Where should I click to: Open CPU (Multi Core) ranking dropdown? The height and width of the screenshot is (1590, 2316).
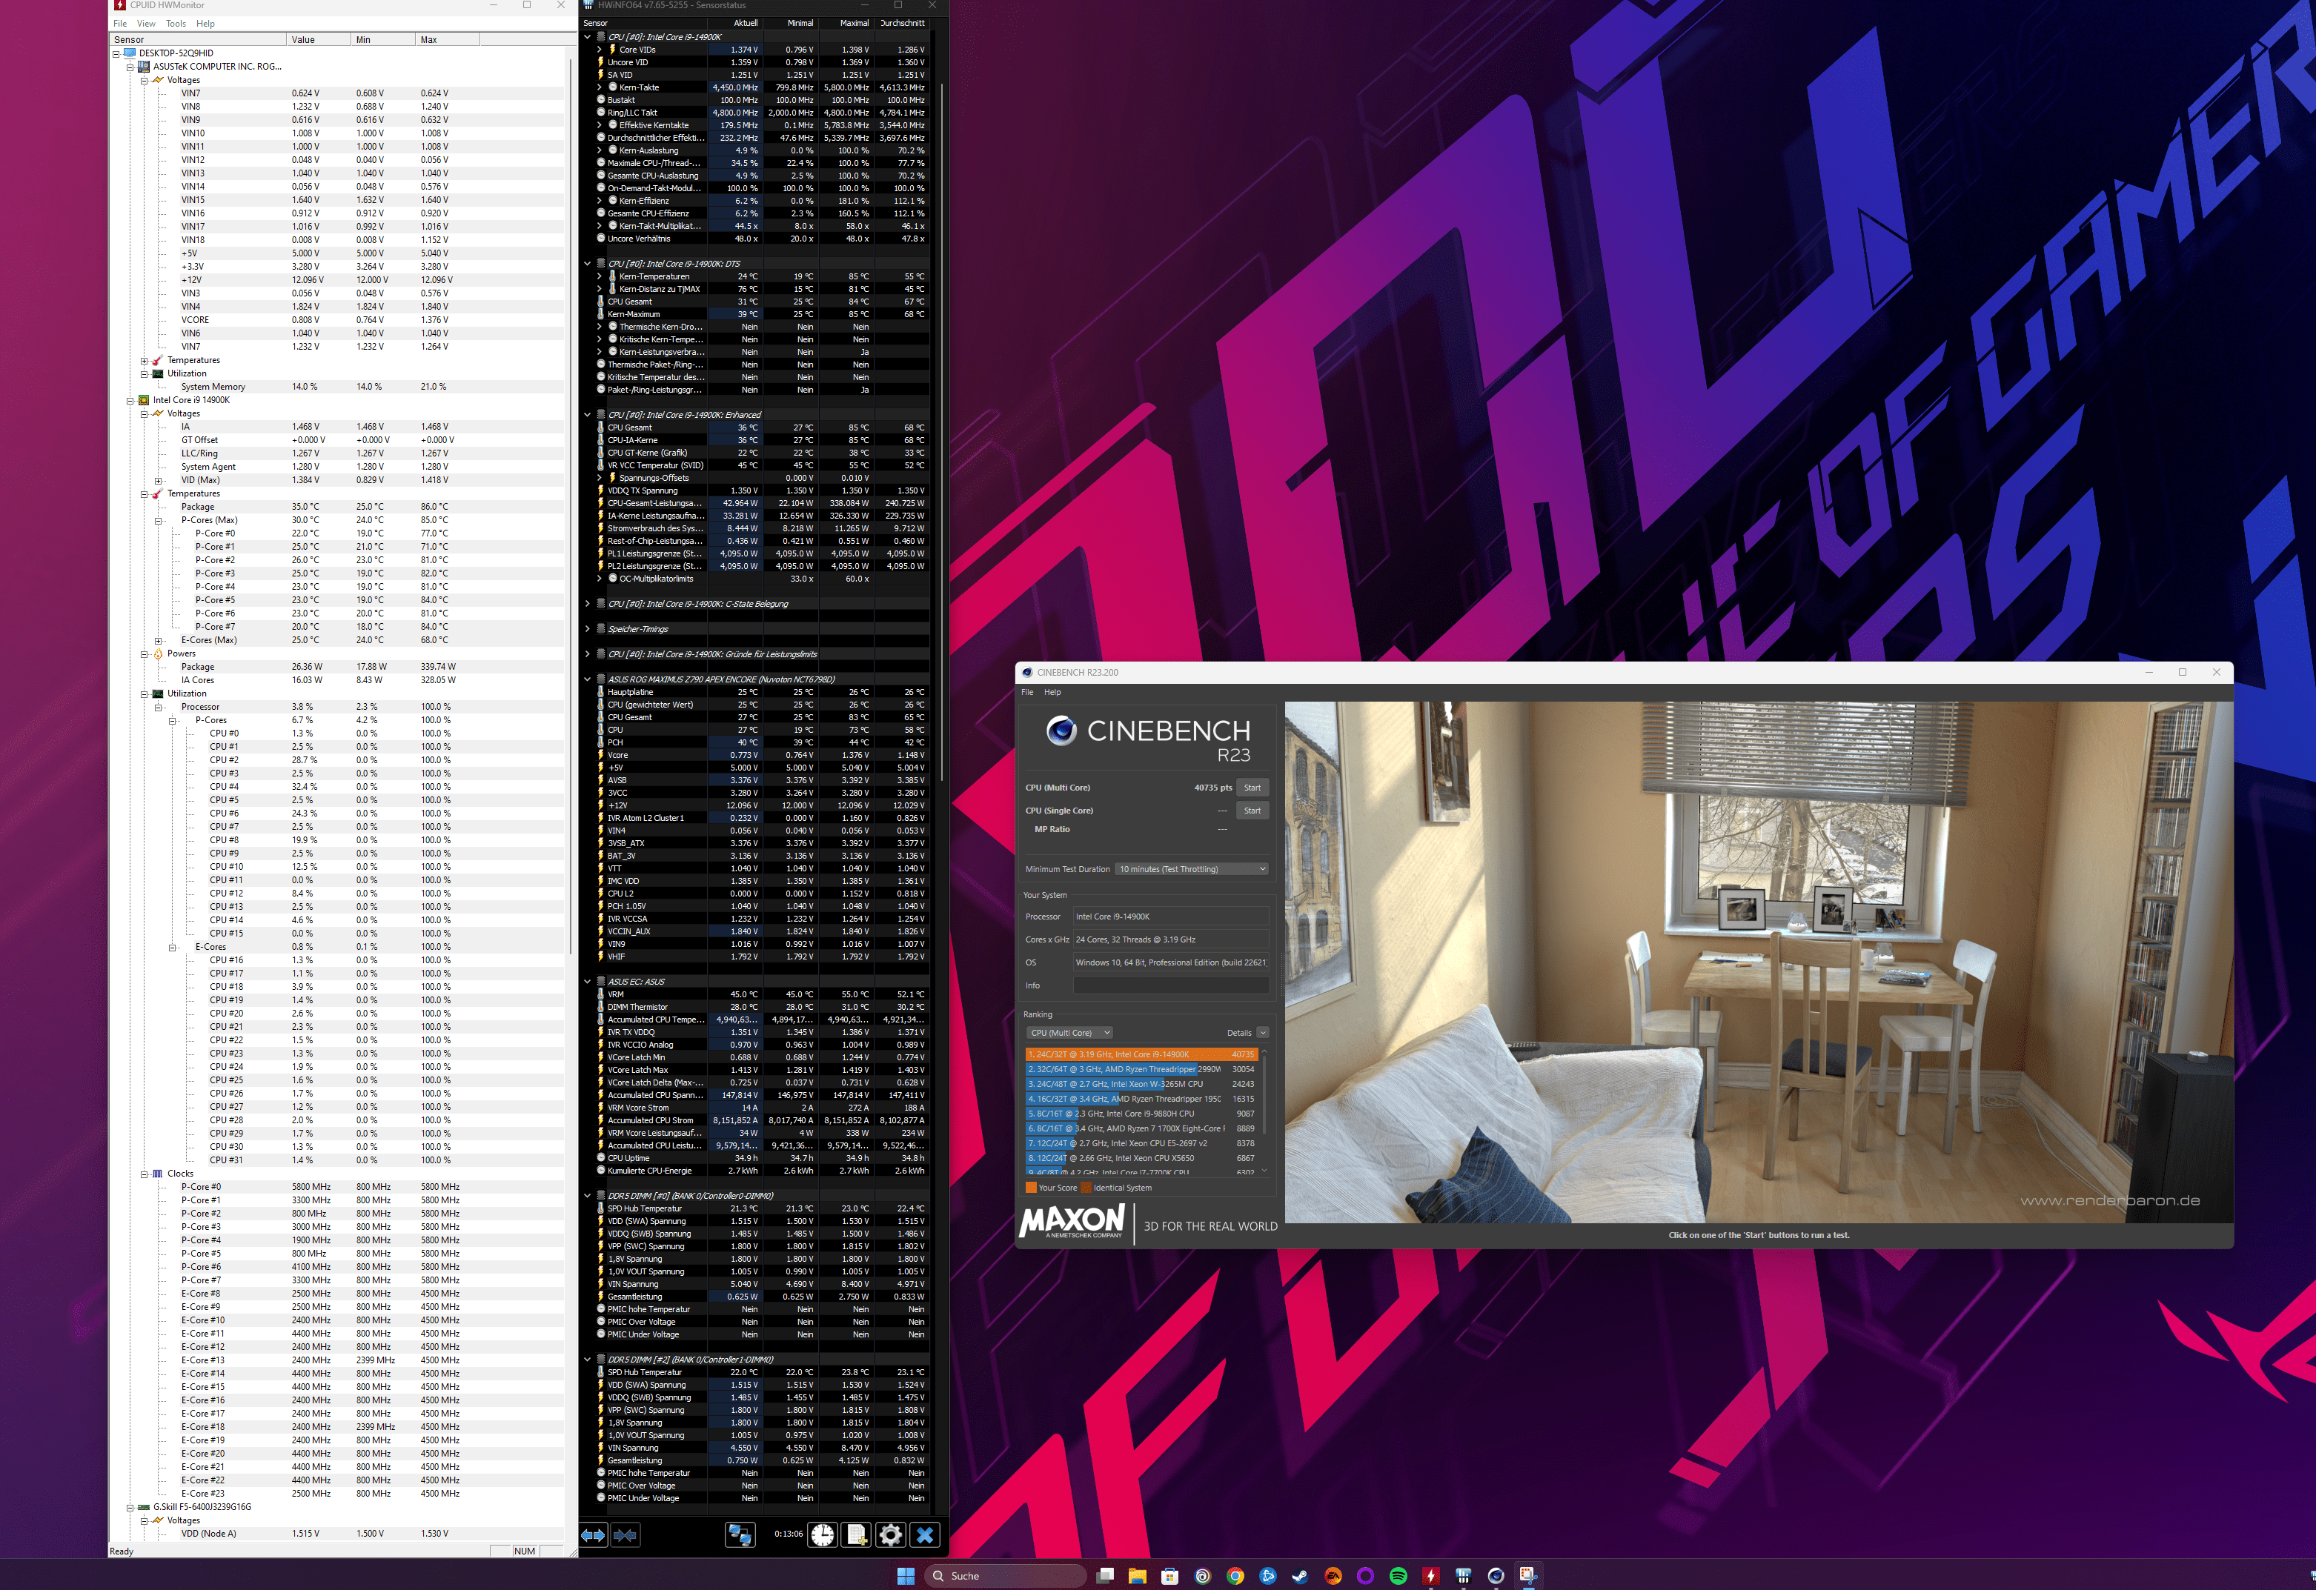click(x=1069, y=1032)
